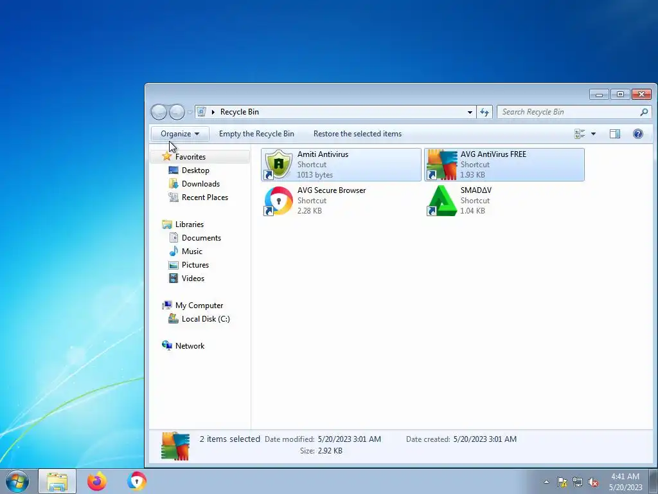Select the SMADAV shortcut icon

[x=441, y=201]
